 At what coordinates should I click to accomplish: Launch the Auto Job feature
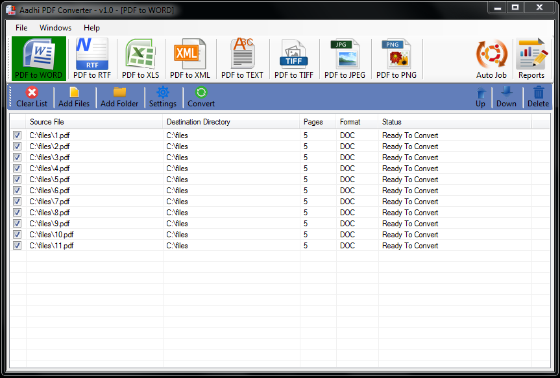pyautogui.click(x=491, y=58)
